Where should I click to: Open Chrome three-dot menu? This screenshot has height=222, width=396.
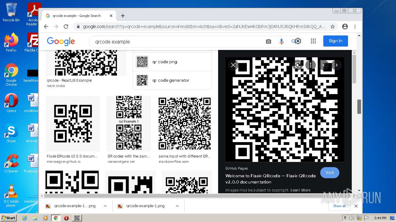coord(355,27)
